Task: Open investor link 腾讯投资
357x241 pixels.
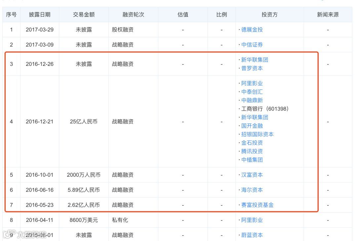Action: 252,151
